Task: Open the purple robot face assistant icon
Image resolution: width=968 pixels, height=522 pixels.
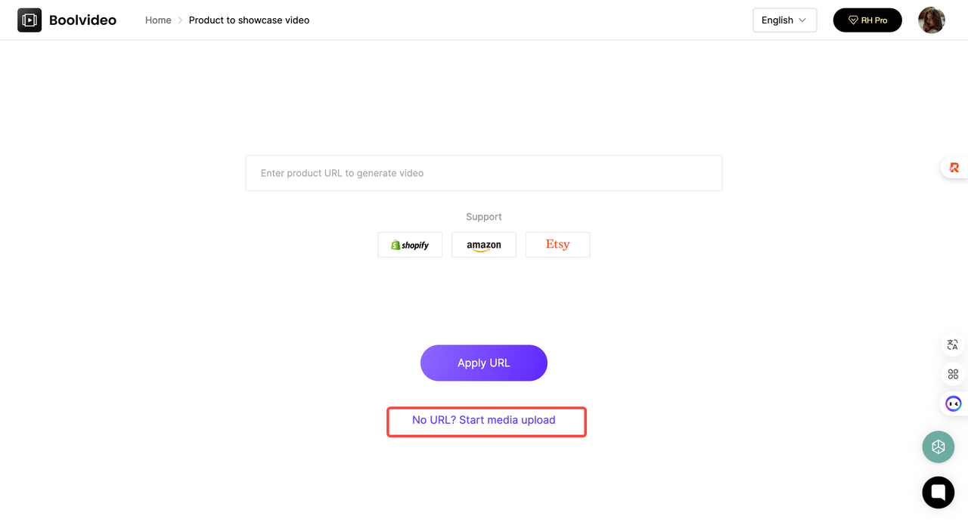Action: [954, 404]
